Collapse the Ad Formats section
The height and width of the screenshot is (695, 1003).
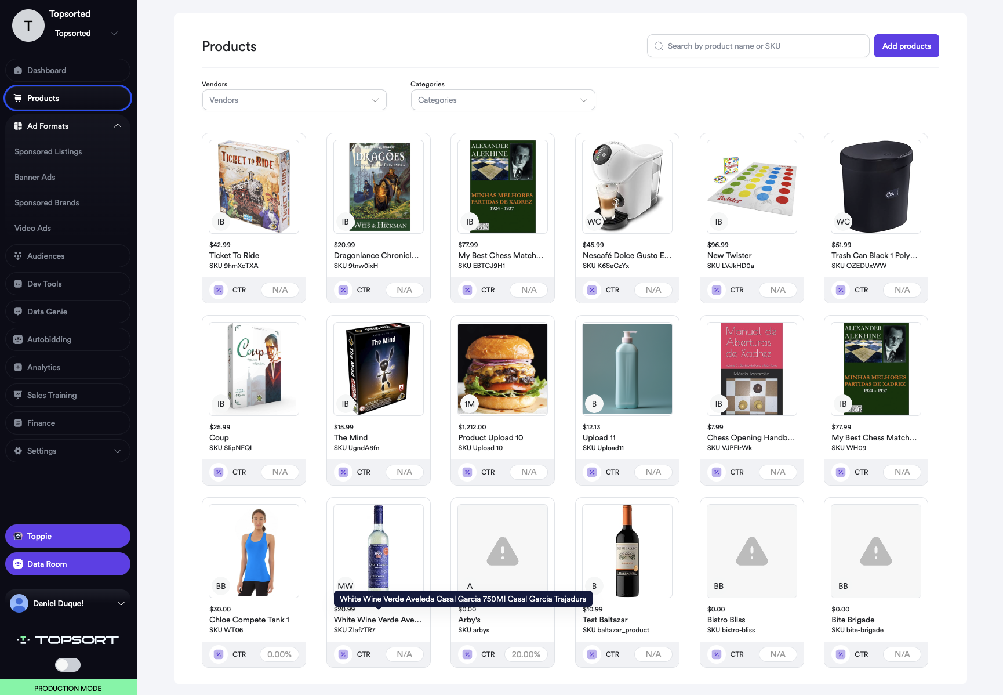118,126
